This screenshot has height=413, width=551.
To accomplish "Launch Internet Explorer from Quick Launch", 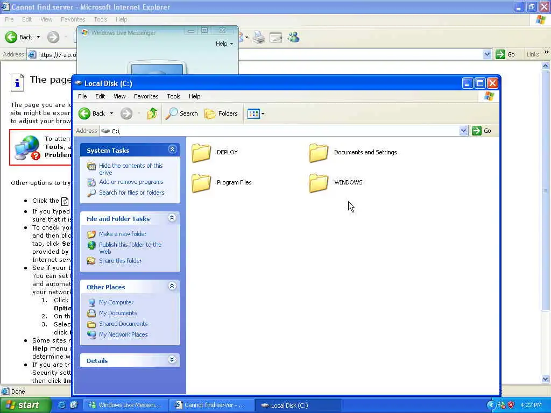I will click(x=61, y=405).
